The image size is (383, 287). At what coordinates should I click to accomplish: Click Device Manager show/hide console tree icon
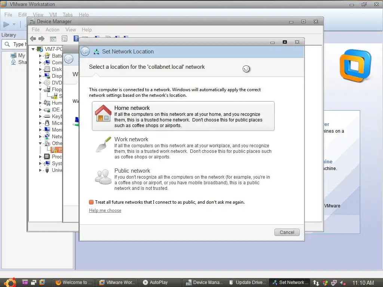pos(53,38)
